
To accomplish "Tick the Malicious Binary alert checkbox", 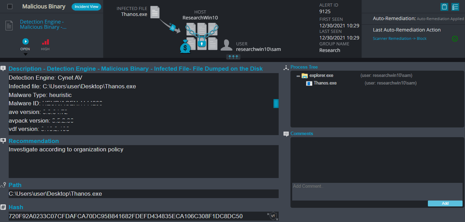I will pyautogui.click(x=10, y=7).
